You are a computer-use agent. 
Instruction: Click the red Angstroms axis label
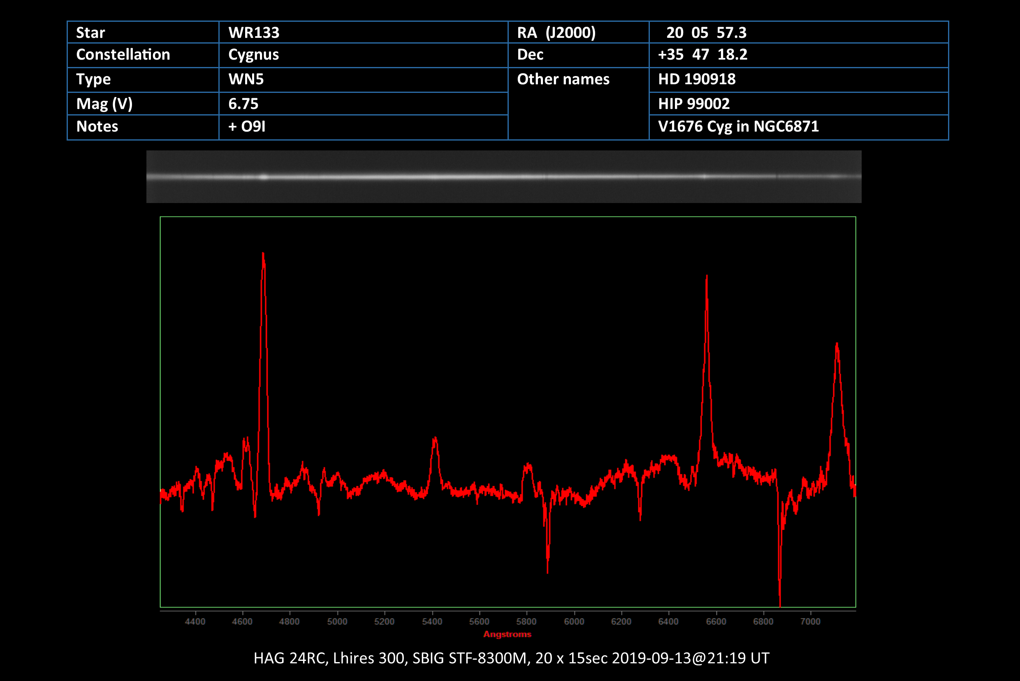[x=507, y=634]
